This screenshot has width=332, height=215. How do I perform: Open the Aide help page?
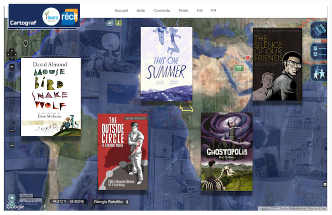click(x=141, y=11)
